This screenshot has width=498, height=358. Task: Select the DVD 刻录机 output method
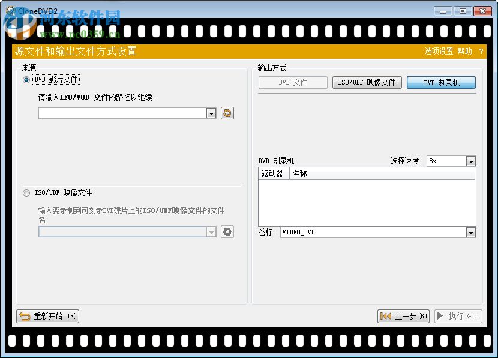(441, 82)
